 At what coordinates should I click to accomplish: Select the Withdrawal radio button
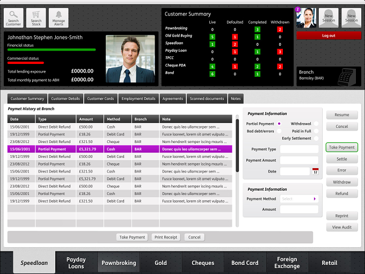pos(316,124)
